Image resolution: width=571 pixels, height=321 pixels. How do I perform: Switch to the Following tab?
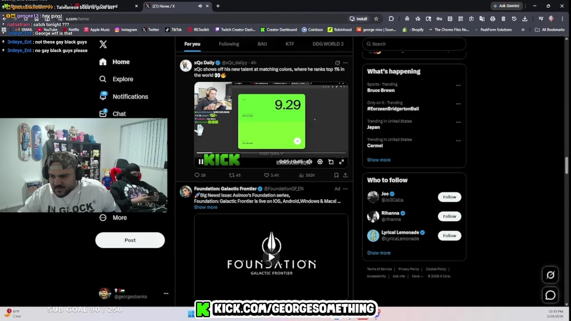[x=229, y=44]
